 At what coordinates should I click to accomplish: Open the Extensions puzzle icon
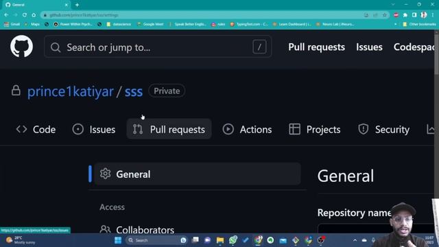(x=405, y=15)
